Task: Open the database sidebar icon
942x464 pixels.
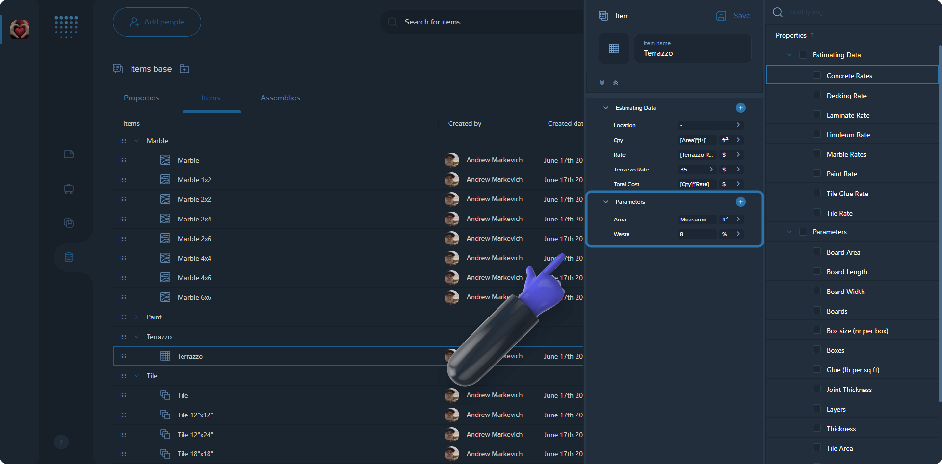Action: pyautogui.click(x=69, y=257)
